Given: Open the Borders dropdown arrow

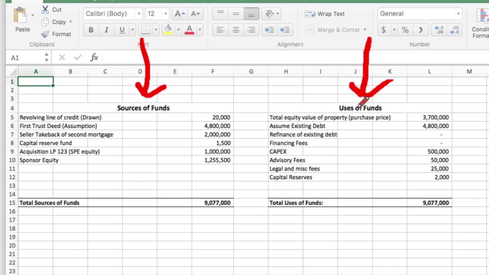Looking at the screenshot, I should [155, 30].
